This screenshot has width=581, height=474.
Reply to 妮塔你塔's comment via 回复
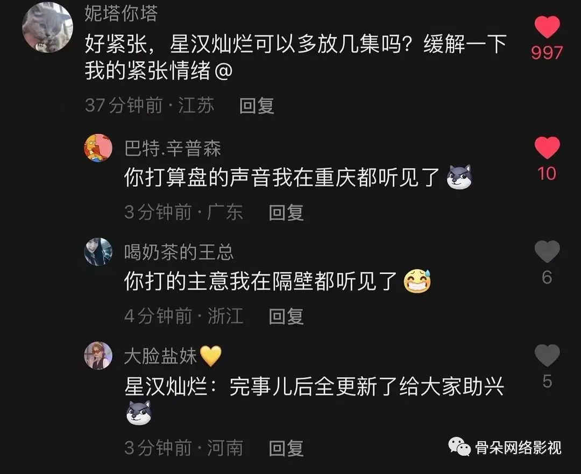point(257,105)
